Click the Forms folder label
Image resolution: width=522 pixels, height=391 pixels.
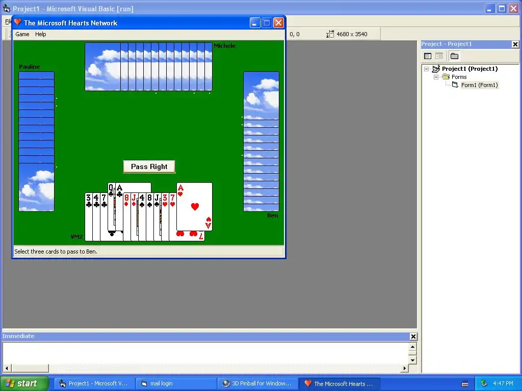pyautogui.click(x=459, y=77)
